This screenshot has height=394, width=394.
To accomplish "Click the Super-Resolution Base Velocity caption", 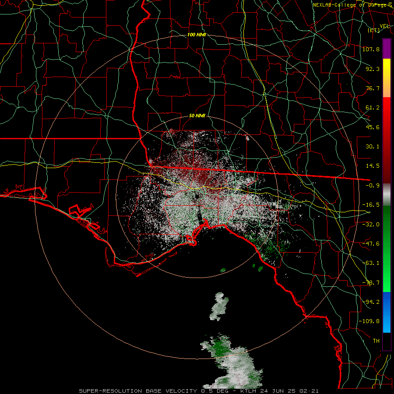I will coord(199,391).
